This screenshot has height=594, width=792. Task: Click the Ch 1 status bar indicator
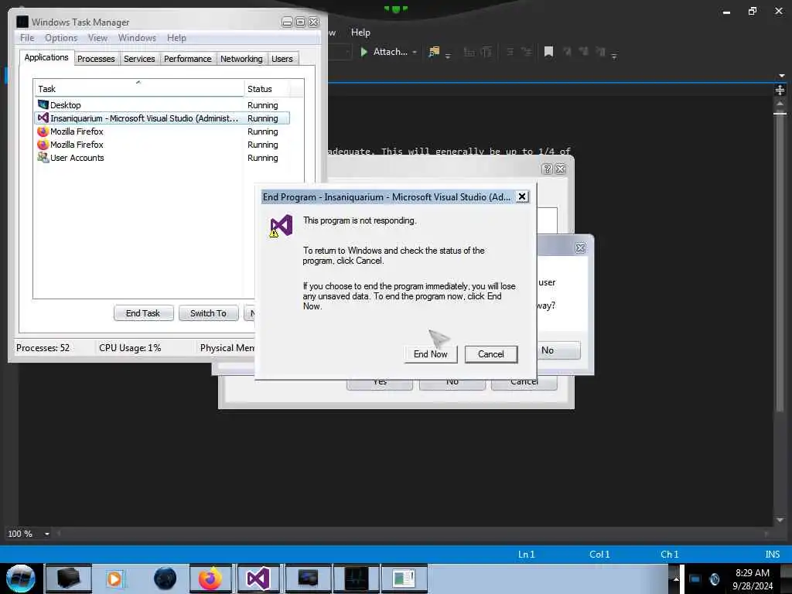(670, 554)
